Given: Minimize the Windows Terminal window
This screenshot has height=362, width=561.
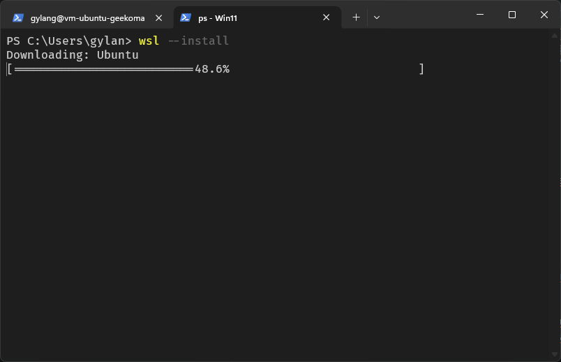Looking at the screenshot, I should 480,15.
